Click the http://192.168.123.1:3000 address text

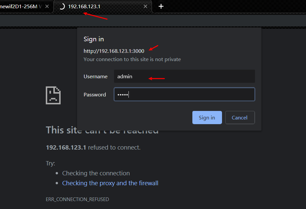(114, 51)
